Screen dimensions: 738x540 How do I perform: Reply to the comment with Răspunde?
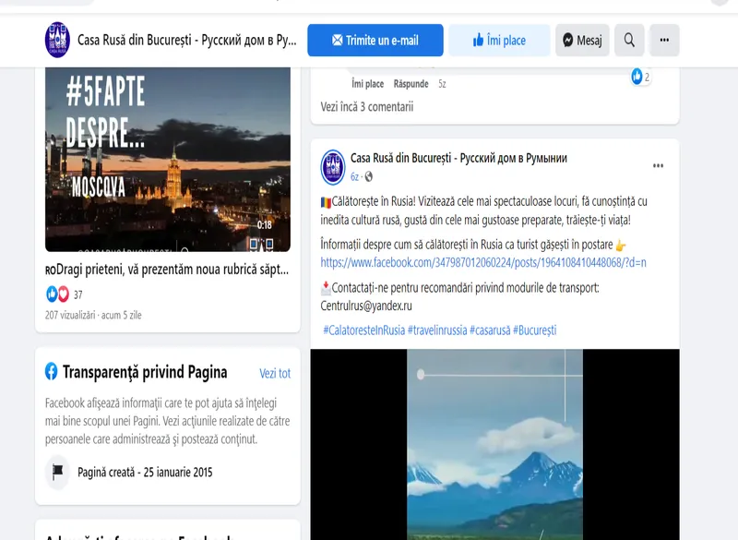(x=411, y=84)
